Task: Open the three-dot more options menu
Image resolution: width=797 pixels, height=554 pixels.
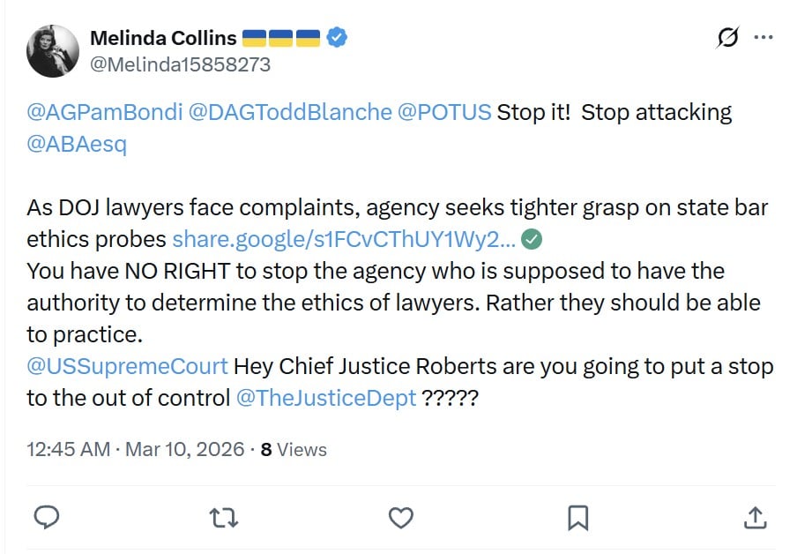Action: click(763, 38)
